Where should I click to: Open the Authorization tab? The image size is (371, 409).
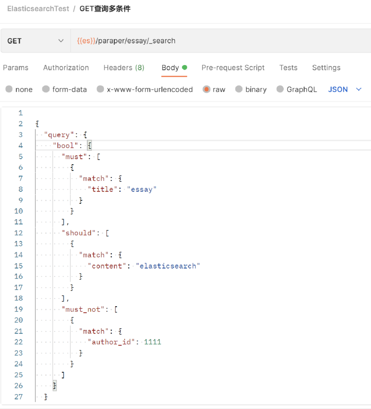[66, 68]
